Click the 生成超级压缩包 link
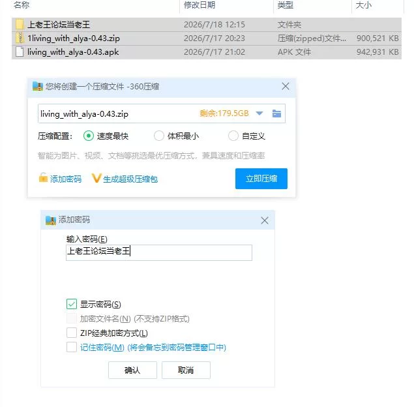The width and height of the screenshot is (414, 407). coord(130,179)
